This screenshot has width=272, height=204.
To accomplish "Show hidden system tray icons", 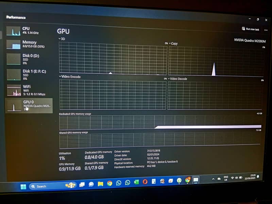I will (213, 179).
